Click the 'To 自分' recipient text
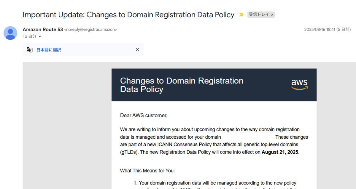Screen dimensions: 356x189 [x=29, y=36]
